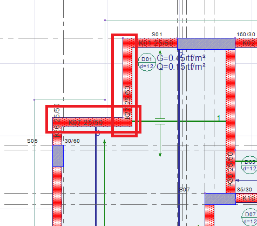Screen dimensions: 257x226
Task: Pick the horizontal K07 25/50 beam
Action: coord(92,122)
